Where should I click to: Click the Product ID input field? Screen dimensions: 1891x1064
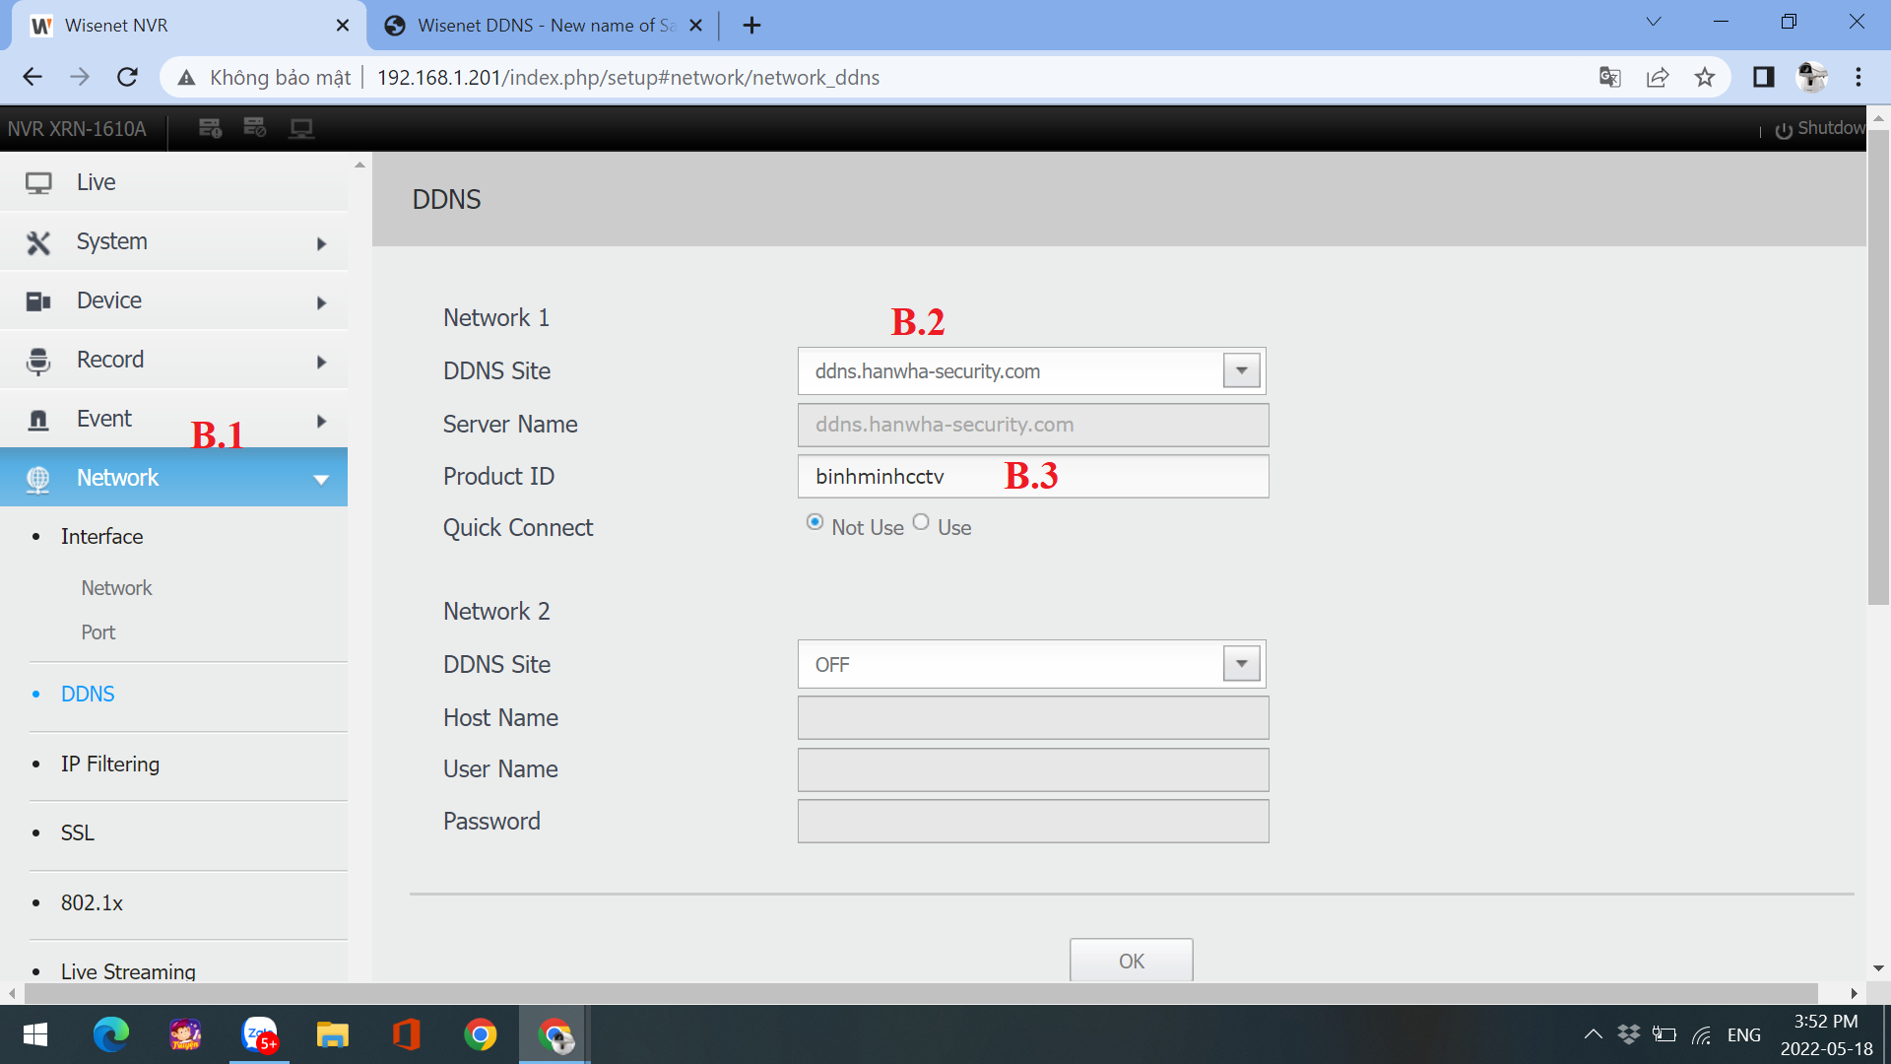pyautogui.click(x=1033, y=476)
